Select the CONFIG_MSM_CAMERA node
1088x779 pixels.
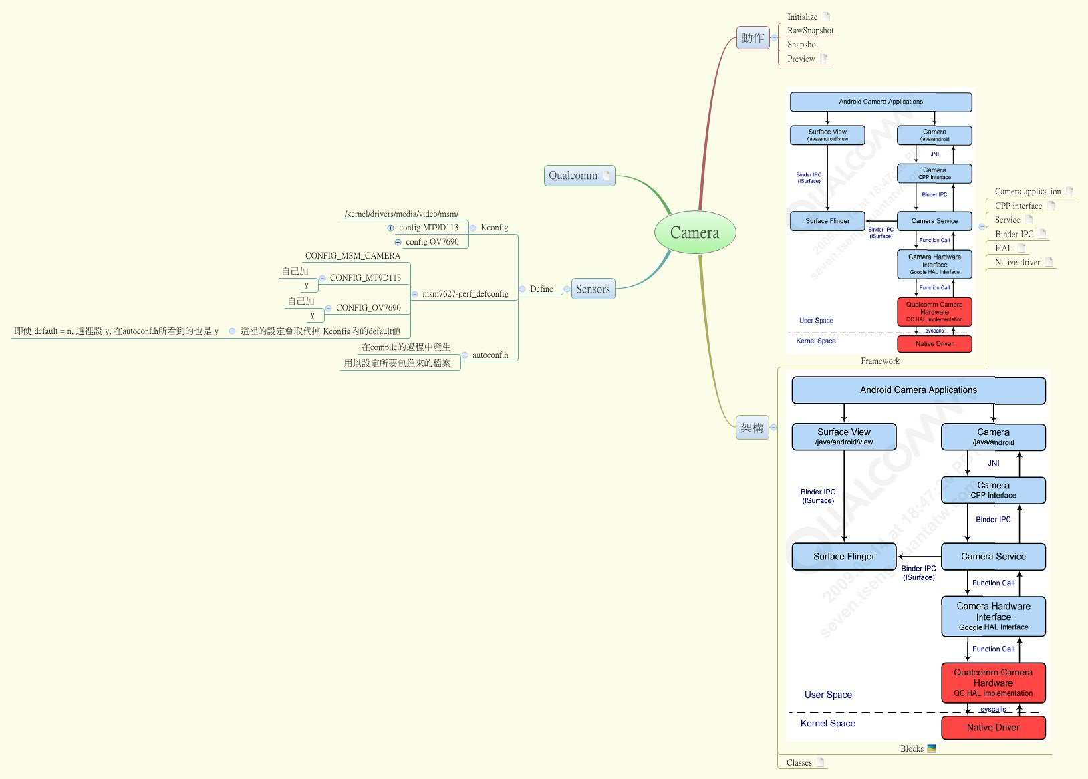coord(353,256)
